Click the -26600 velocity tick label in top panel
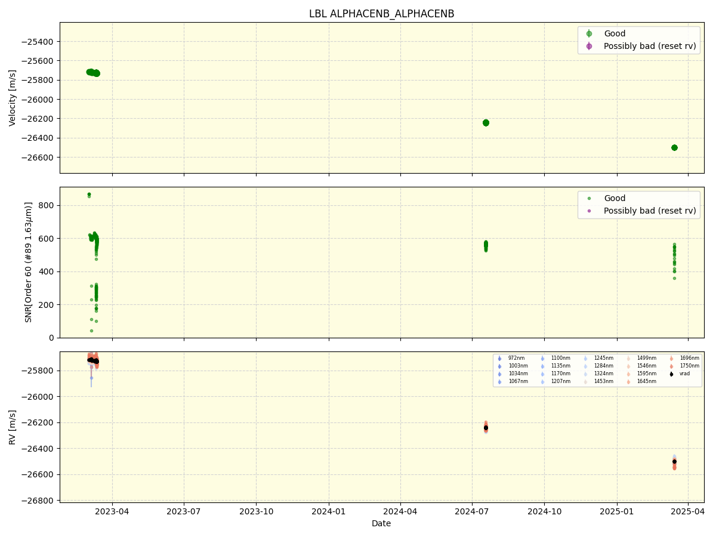This screenshot has width=716, height=537. (38, 158)
